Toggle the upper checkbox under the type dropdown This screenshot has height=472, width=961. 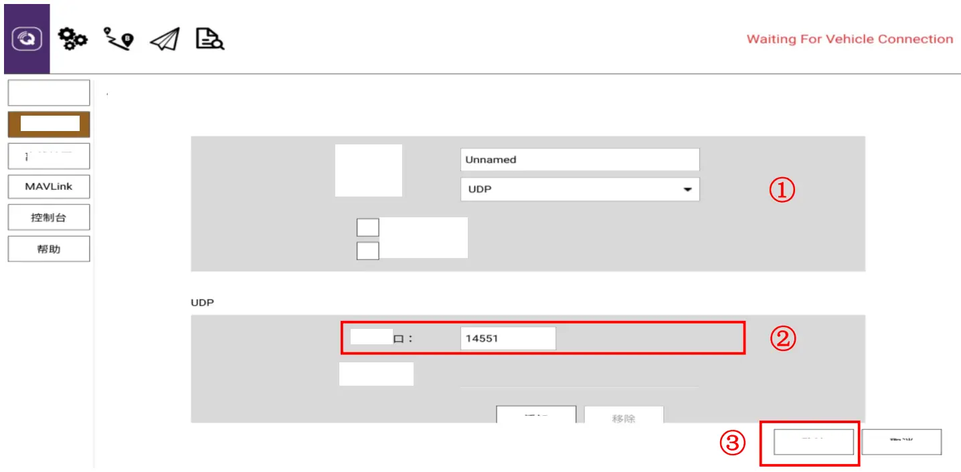[x=368, y=227]
